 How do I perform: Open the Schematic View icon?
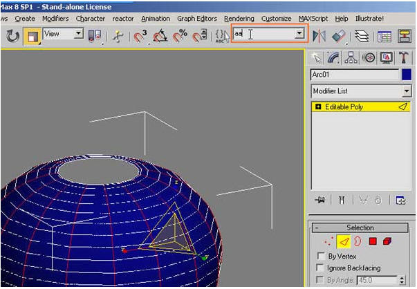coord(405,36)
